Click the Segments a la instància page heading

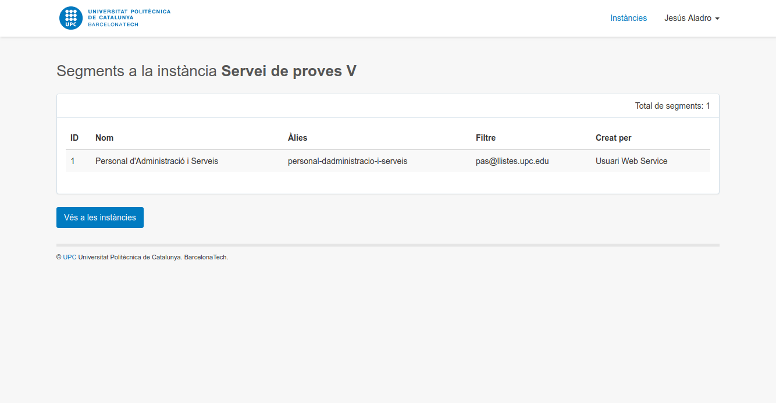click(x=206, y=71)
